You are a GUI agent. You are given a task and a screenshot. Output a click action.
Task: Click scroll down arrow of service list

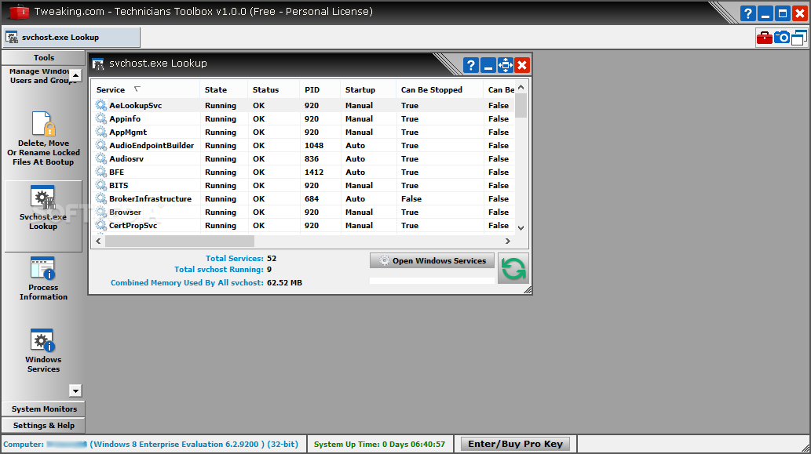[x=521, y=227]
